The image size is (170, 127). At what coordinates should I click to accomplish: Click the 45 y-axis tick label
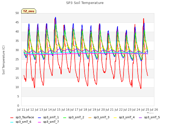(17, 22)
